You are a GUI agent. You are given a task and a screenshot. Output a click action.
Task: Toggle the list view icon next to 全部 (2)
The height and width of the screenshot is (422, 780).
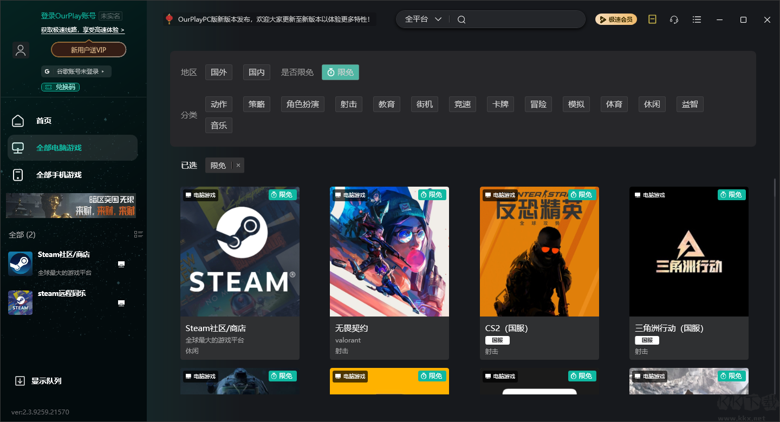[x=139, y=234]
